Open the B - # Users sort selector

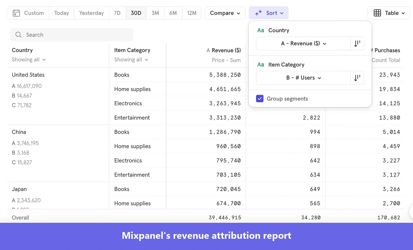(303, 78)
